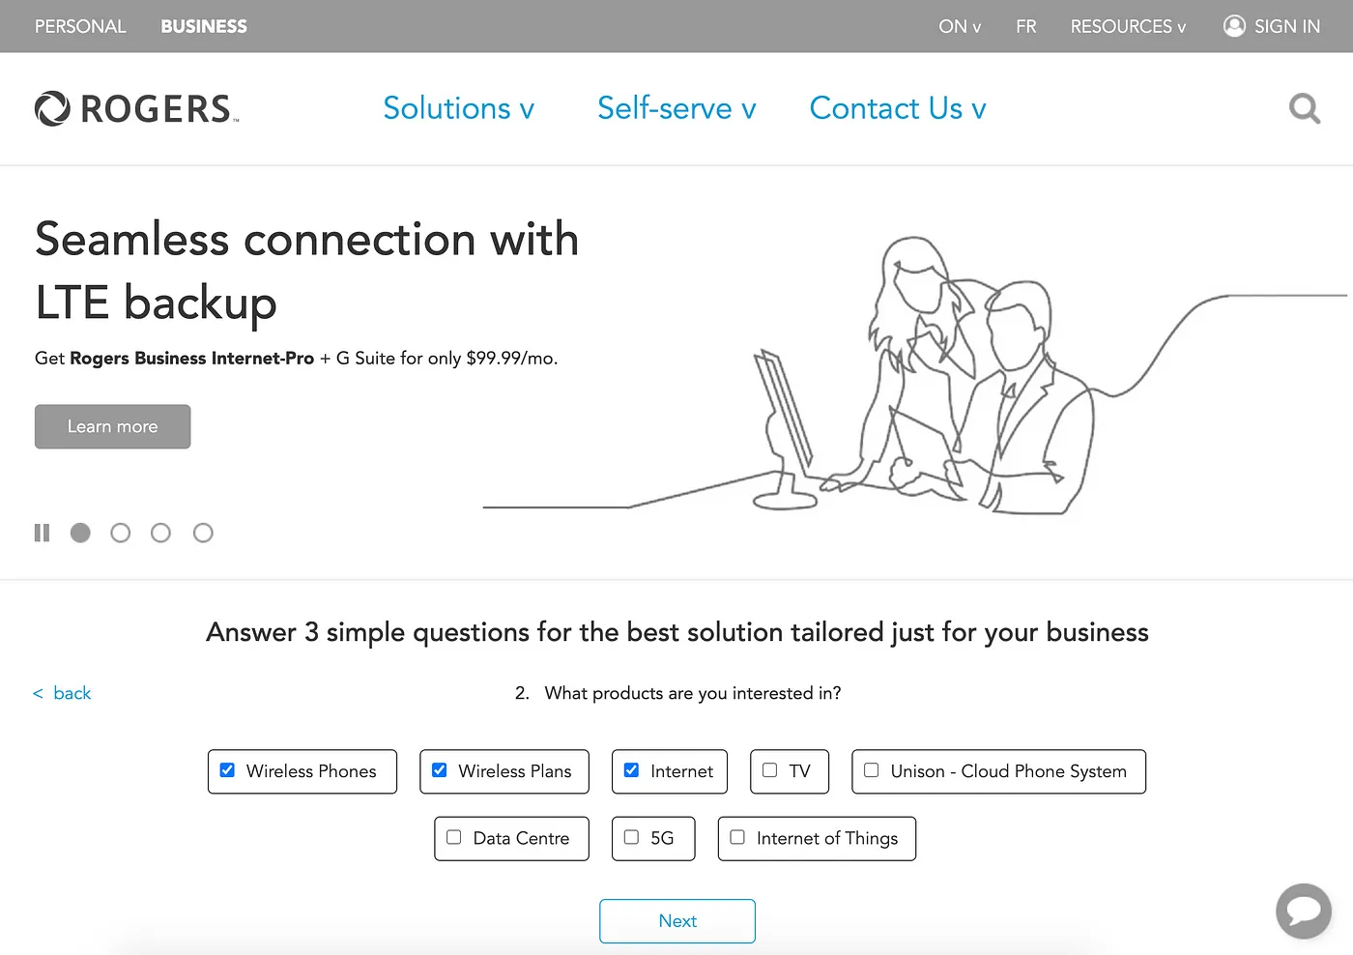Go to third carousel slide dot
The height and width of the screenshot is (955, 1353).
click(160, 533)
